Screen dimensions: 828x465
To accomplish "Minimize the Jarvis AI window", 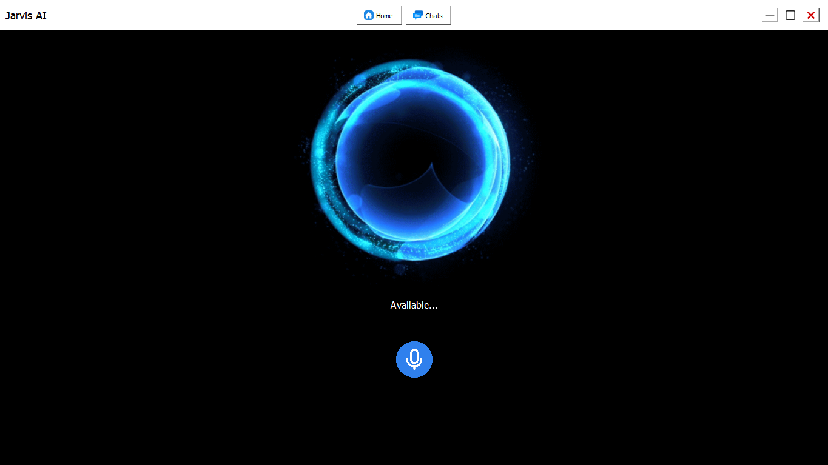I will 769,15.
